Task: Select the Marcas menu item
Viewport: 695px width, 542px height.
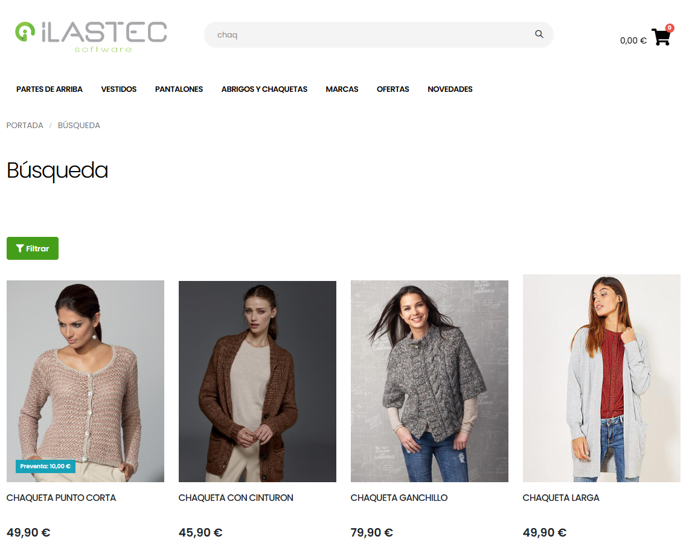Action: pos(342,89)
